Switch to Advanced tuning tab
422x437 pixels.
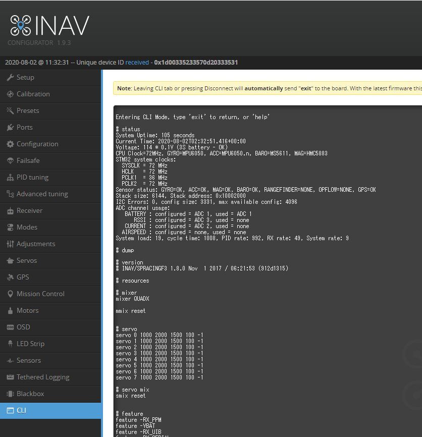(x=50, y=194)
